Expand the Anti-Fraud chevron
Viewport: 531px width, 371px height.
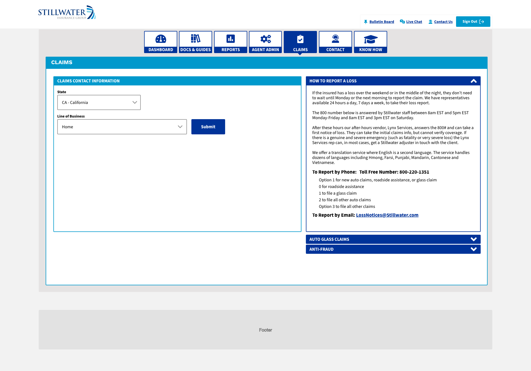click(x=474, y=249)
